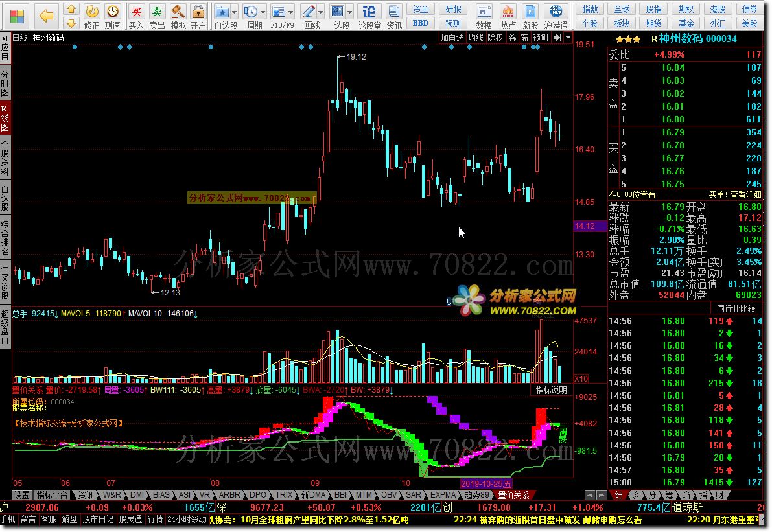Click the 港股 Hong Kong stocks button
Screen dimensions: 772x532
718,9
